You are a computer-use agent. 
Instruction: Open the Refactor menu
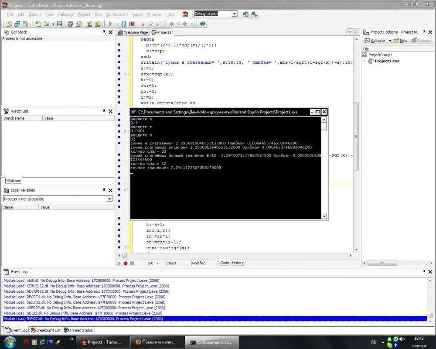pyautogui.click(x=66, y=14)
